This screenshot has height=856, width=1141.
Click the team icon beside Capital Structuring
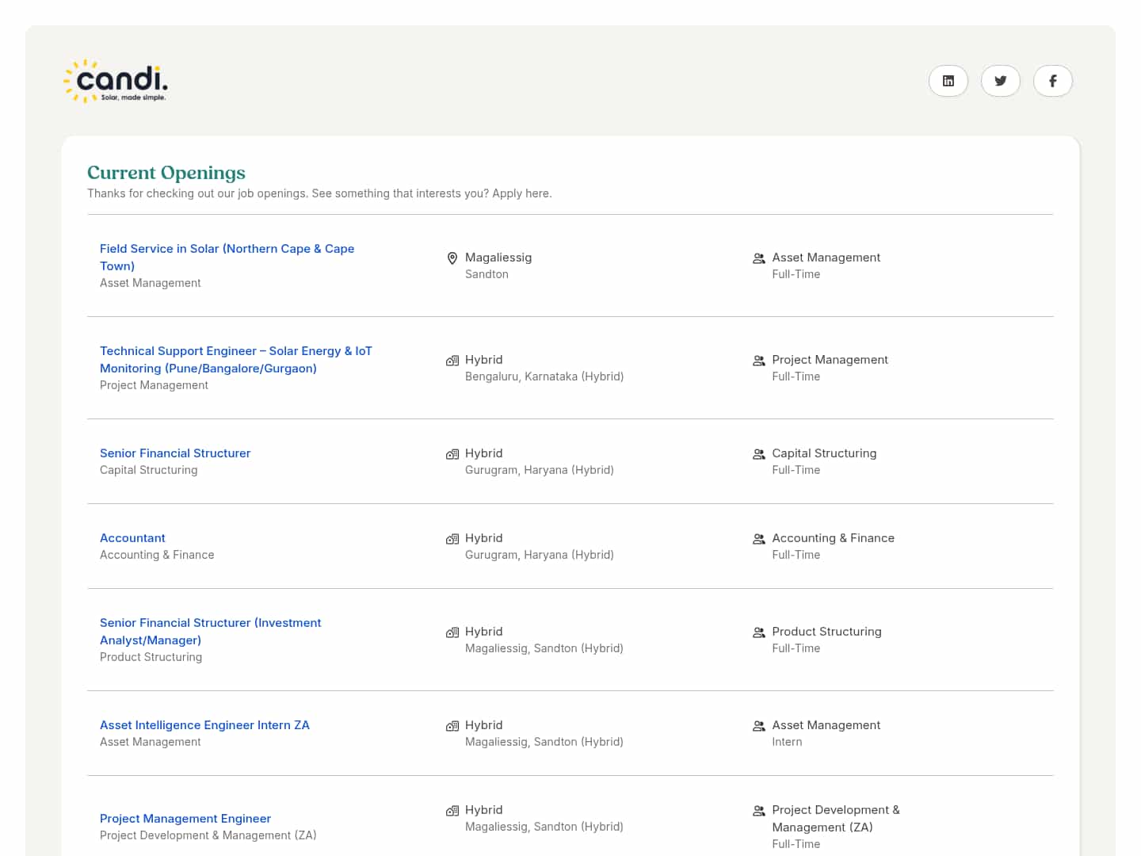click(x=759, y=453)
